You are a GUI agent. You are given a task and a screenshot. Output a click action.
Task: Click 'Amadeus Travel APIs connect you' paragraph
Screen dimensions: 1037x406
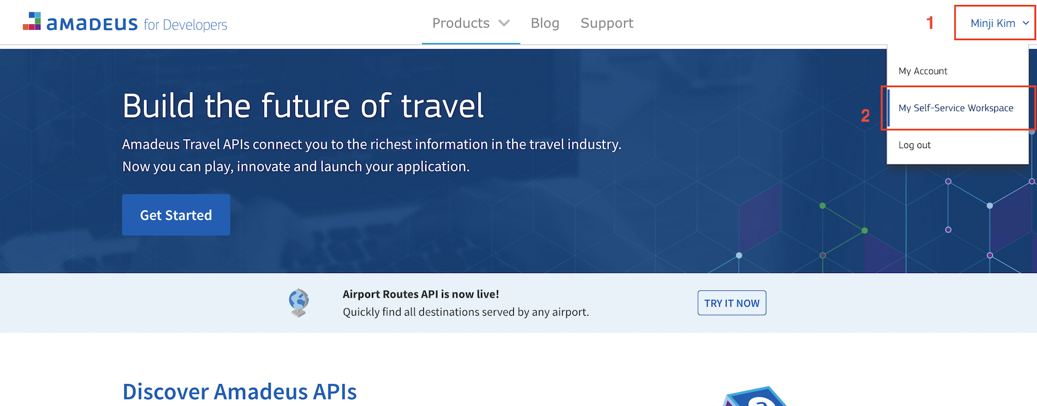click(371, 155)
